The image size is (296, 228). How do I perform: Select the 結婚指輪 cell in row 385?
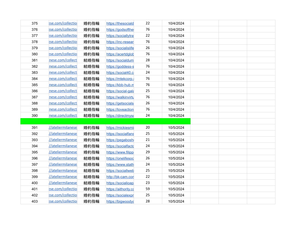[x=91, y=85]
